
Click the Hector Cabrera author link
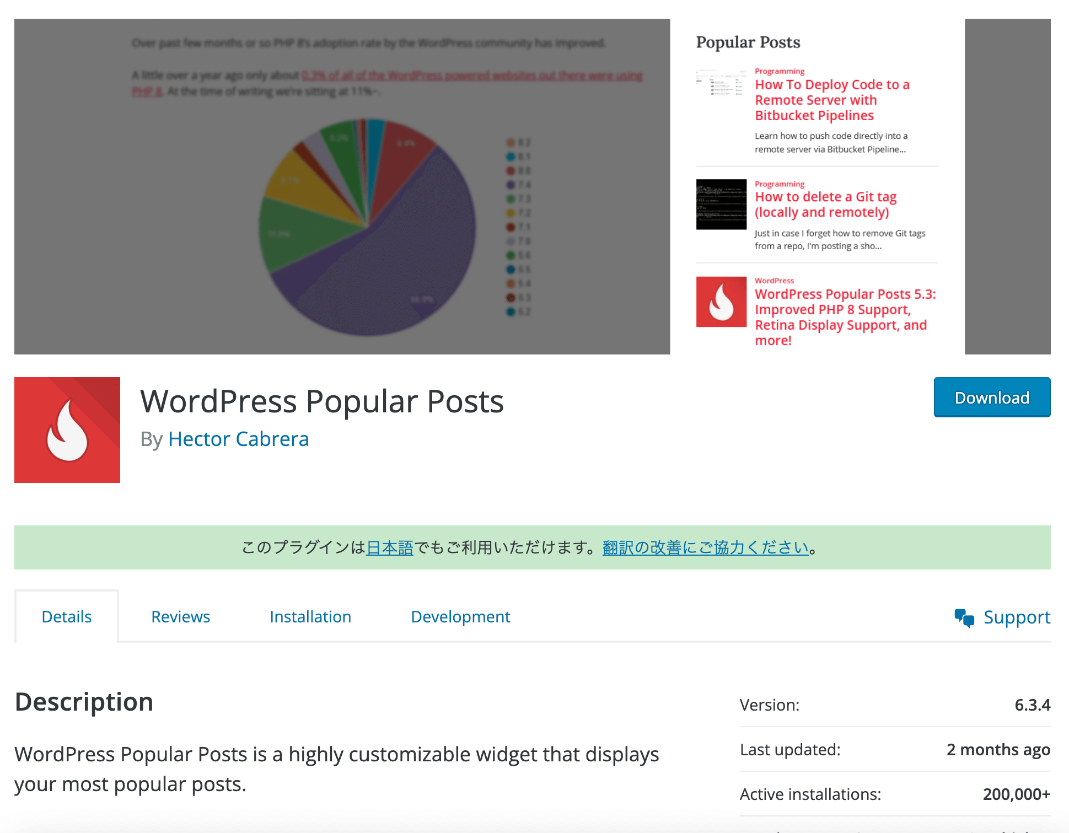tap(239, 438)
